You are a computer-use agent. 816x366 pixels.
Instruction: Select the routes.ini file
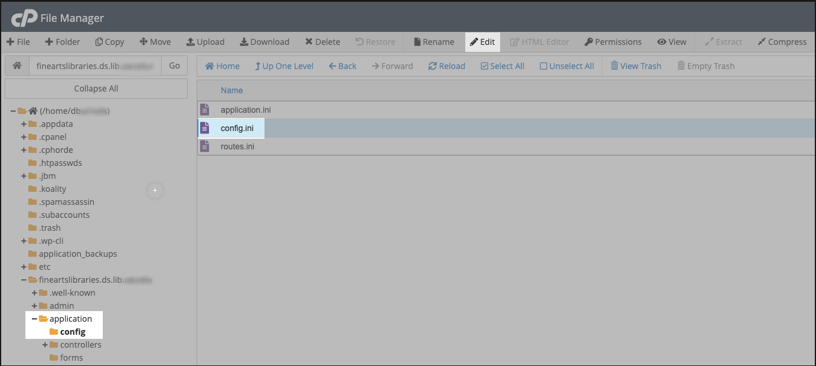(x=507, y=146)
